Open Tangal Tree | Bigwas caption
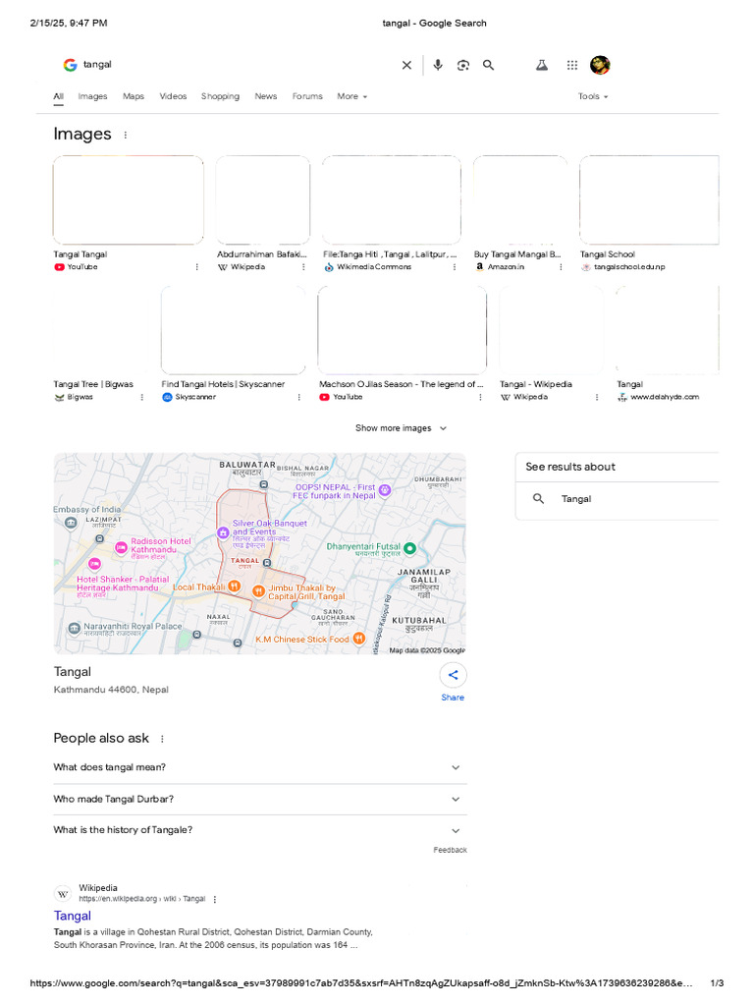The width and height of the screenshot is (754, 1006). point(93,384)
